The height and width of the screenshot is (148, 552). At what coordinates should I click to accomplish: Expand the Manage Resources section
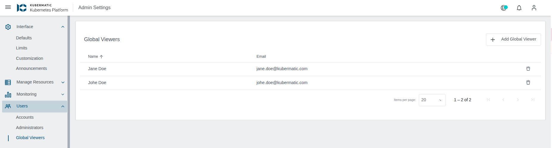click(63, 82)
